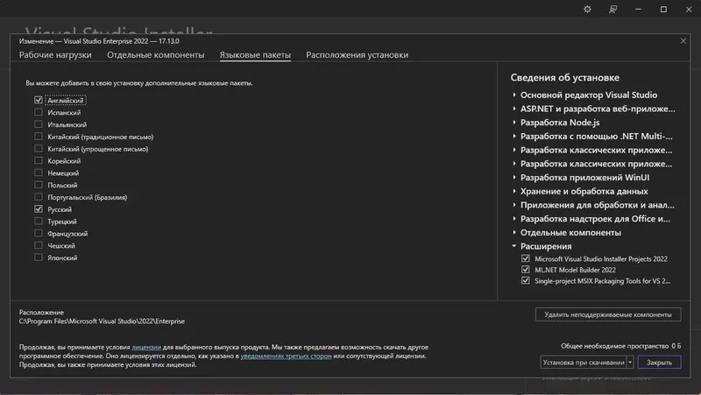Click Удалить неподдерживаемые компоненты button

click(607, 314)
